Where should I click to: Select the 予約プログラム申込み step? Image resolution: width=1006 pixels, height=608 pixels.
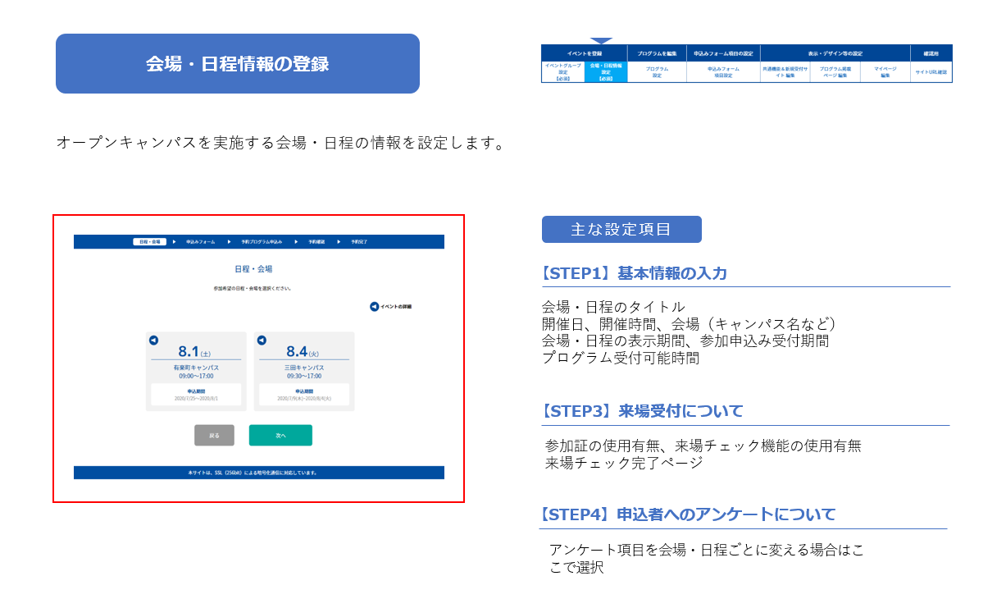(262, 242)
